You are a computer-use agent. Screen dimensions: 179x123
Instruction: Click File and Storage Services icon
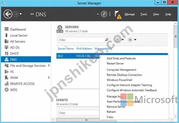[x=6, y=66]
